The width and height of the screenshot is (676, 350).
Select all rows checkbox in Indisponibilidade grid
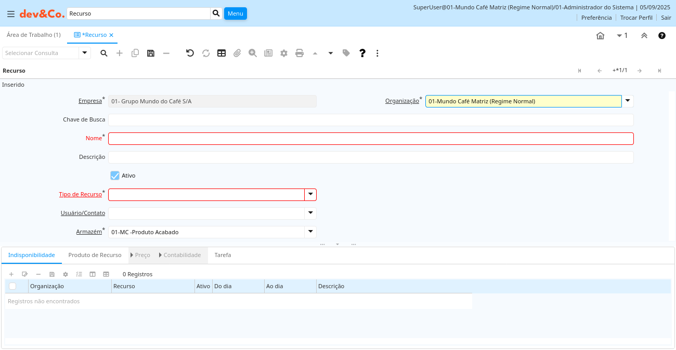(x=12, y=286)
